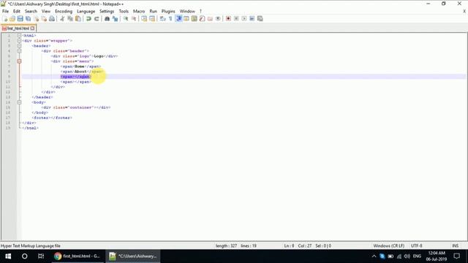Collapse the wrapper div fold on line 2
Image resolution: width=468 pixels, height=263 pixels.
point(19,41)
